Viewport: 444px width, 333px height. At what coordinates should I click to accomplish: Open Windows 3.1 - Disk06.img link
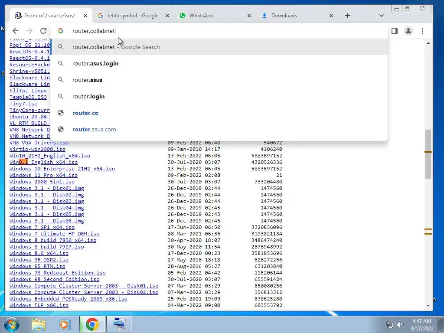tap(47, 221)
